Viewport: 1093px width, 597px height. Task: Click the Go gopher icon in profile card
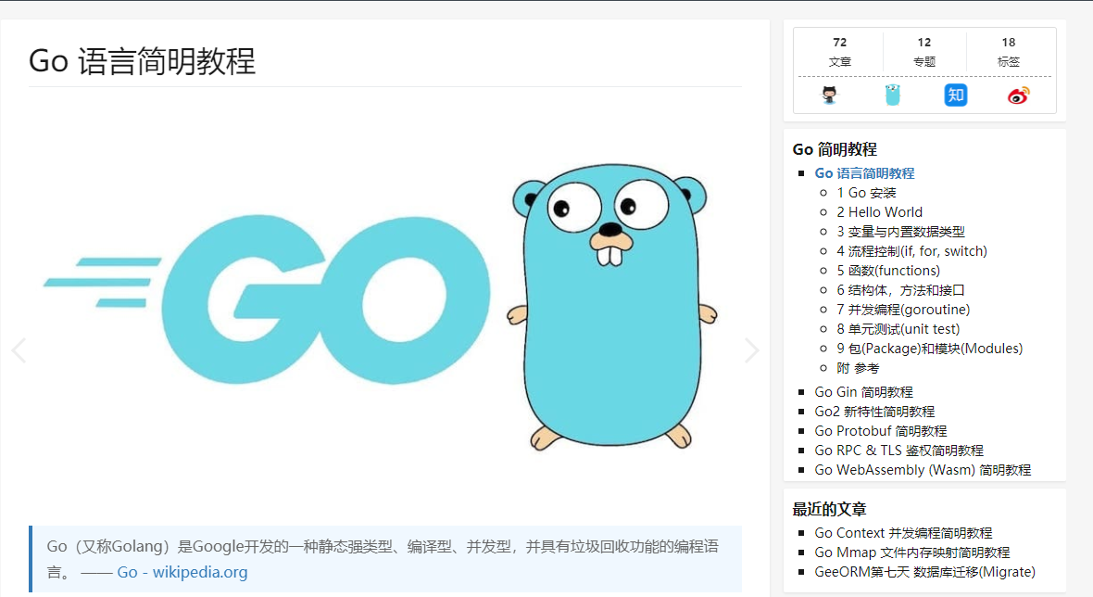(892, 95)
